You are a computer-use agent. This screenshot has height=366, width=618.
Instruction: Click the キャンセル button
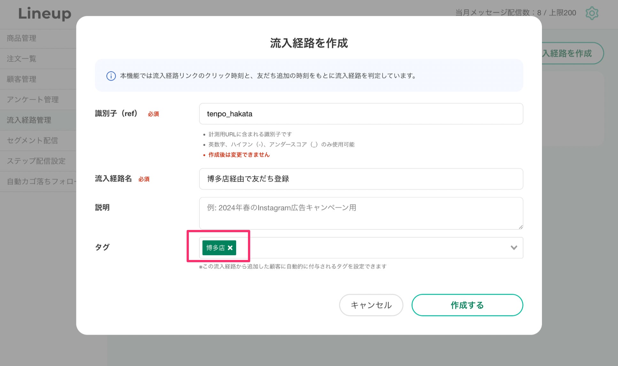point(371,305)
